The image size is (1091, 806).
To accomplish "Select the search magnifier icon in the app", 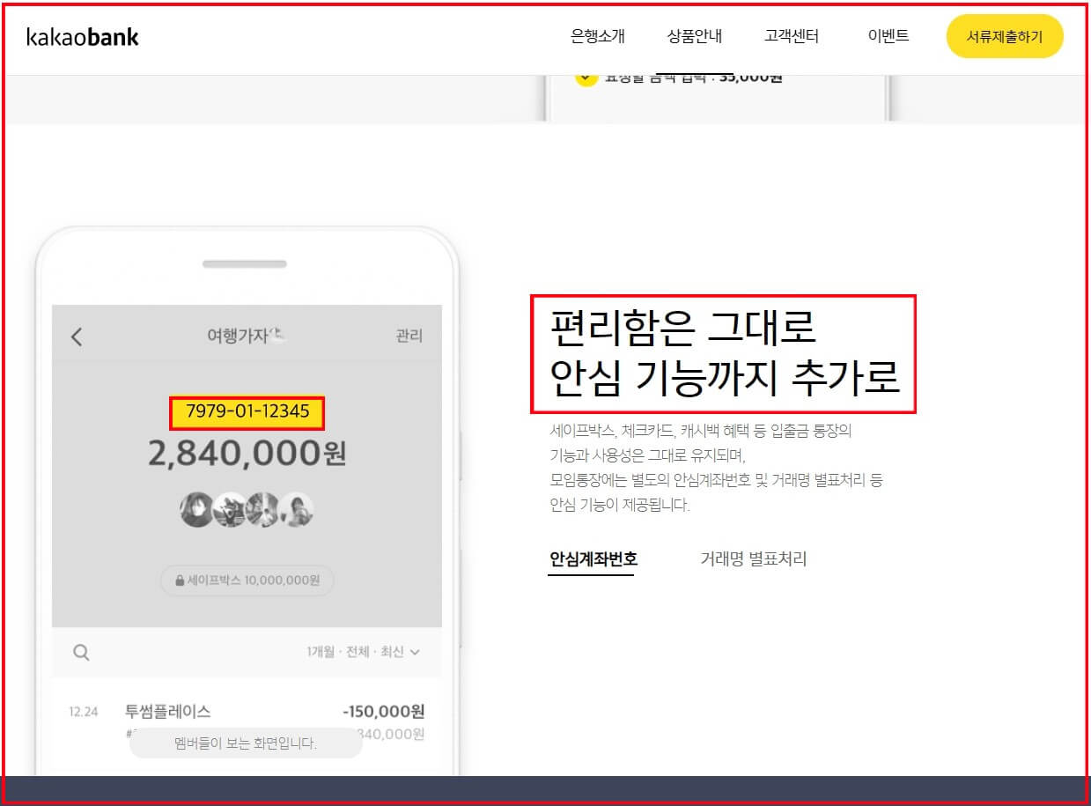I will click(x=82, y=652).
